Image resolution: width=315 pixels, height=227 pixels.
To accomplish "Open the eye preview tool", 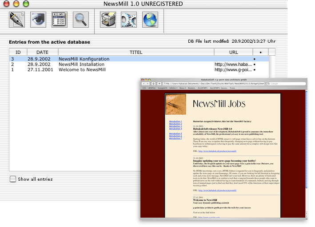I will pos(38,20).
